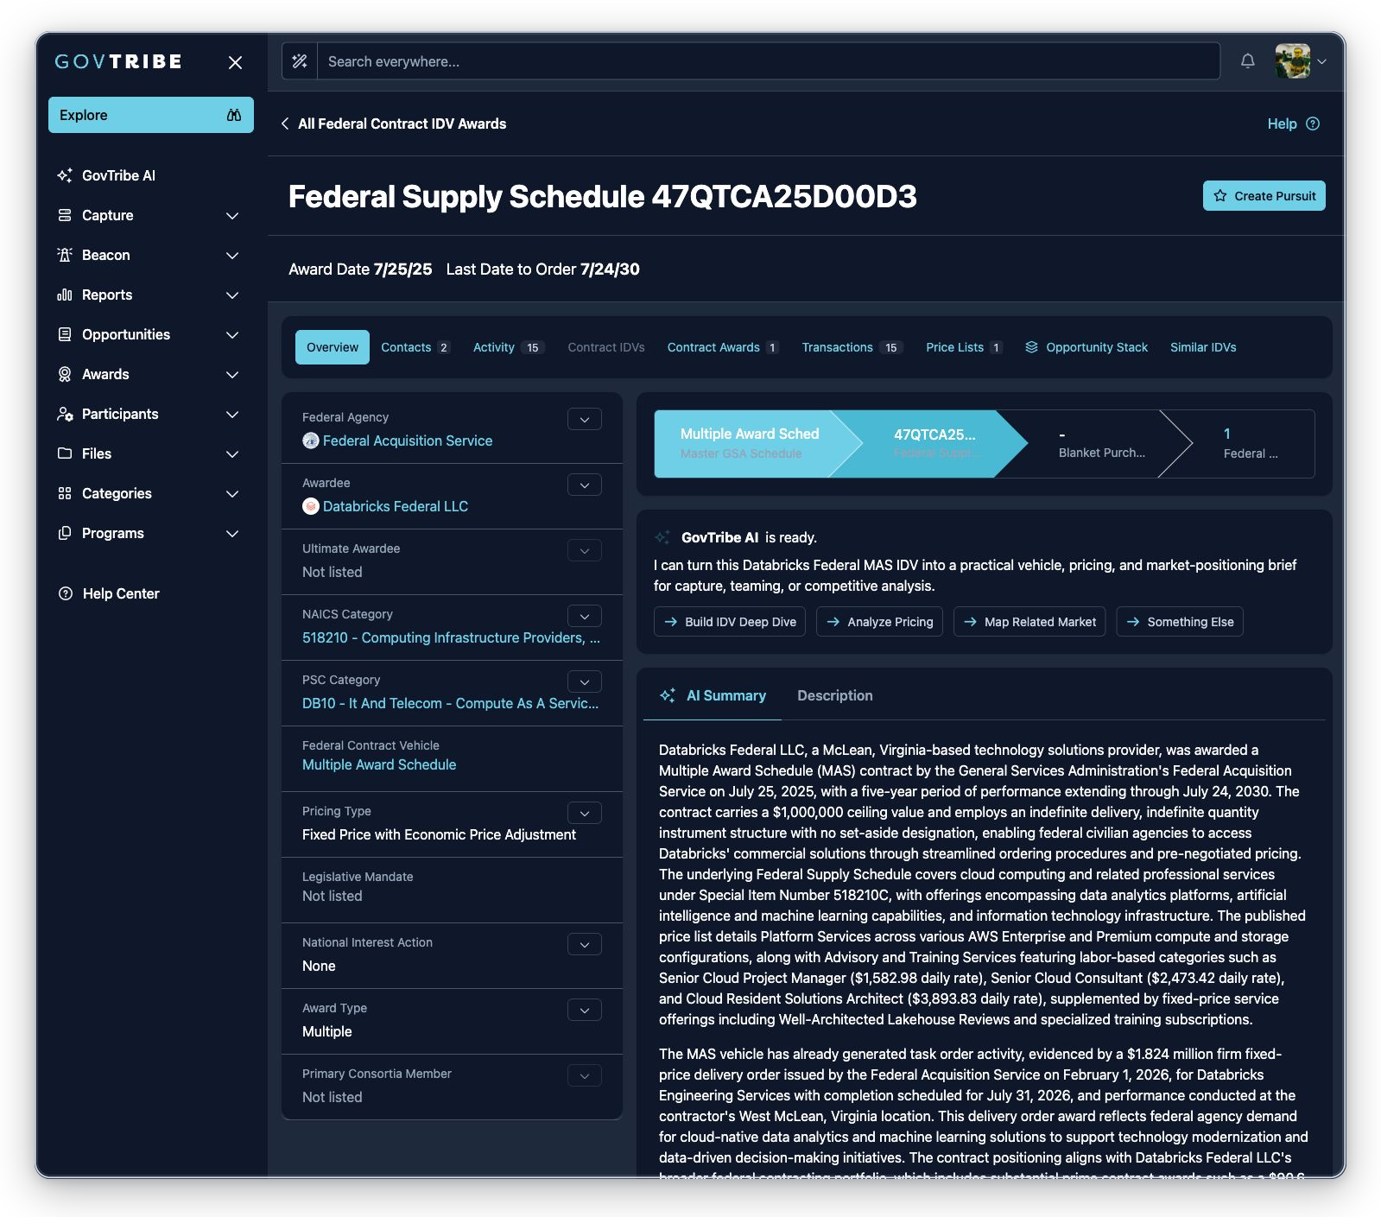This screenshot has width=1381, height=1217.
Task: Expand the Capture sidebar section
Action: point(232,215)
